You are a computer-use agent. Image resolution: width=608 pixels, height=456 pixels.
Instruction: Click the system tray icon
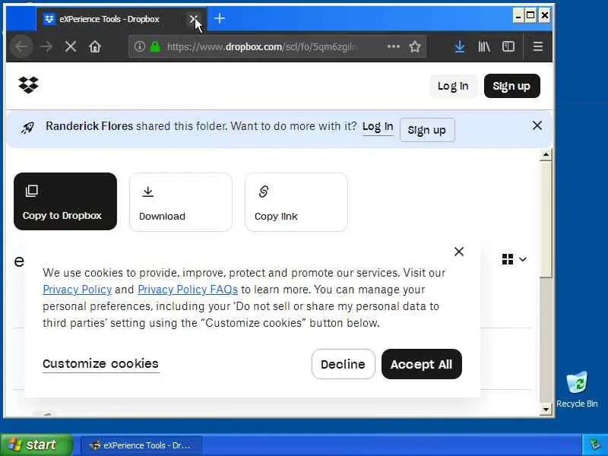pyautogui.click(x=594, y=445)
